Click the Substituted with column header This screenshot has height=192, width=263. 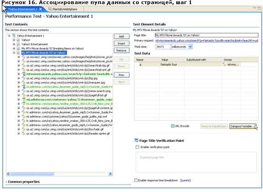coord(203,60)
